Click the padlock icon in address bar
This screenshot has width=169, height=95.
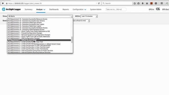[x=7, y=3]
